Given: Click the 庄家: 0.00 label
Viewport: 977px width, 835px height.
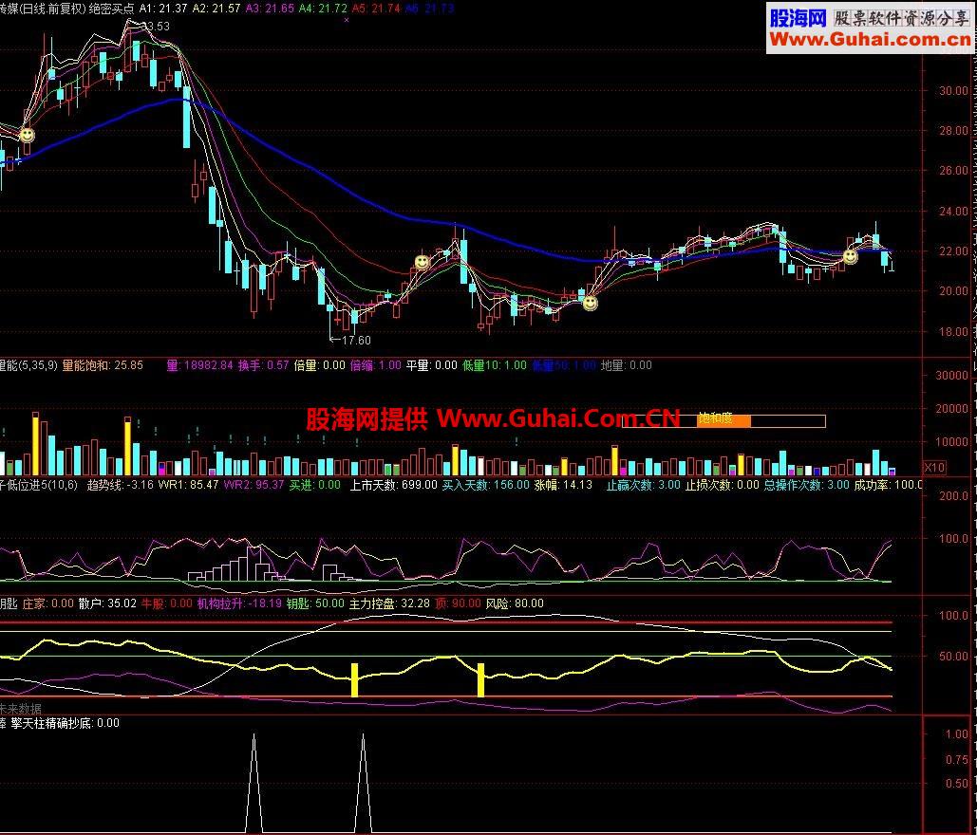Looking at the screenshot, I should coord(48,603).
